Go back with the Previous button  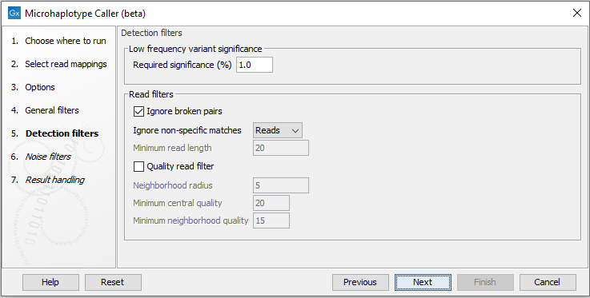[x=360, y=282]
